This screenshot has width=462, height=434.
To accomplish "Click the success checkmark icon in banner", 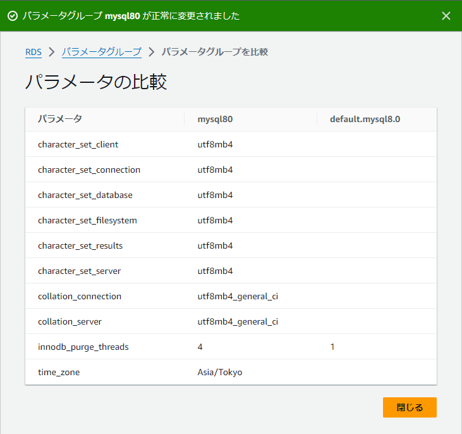I will pos(13,16).
